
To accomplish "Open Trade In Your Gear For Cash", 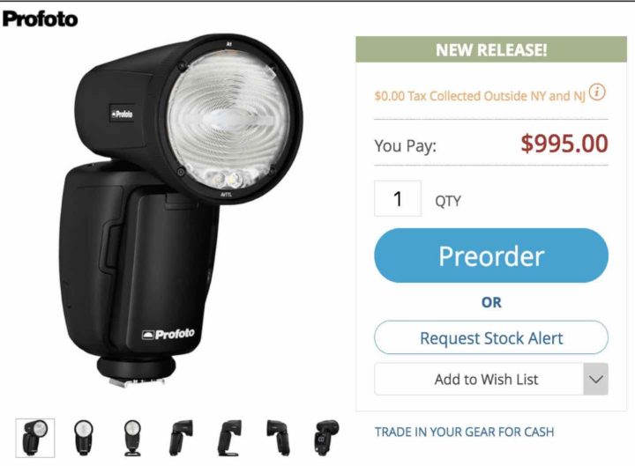I will pos(464,432).
